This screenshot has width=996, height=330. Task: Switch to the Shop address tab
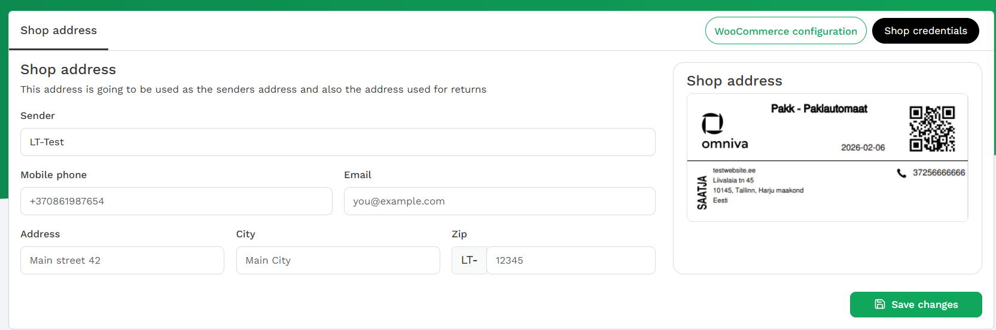tap(59, 30)
